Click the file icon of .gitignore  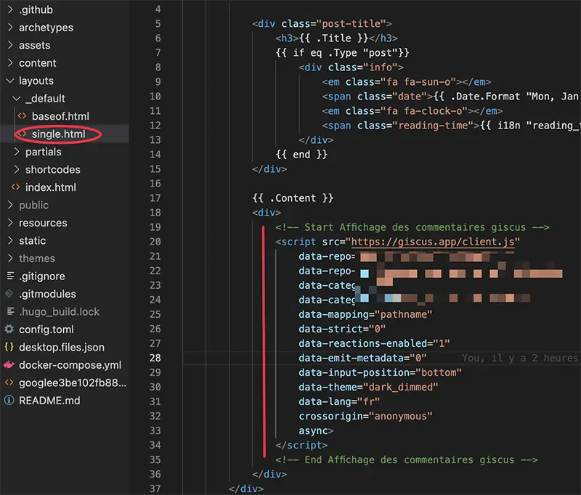10,276
